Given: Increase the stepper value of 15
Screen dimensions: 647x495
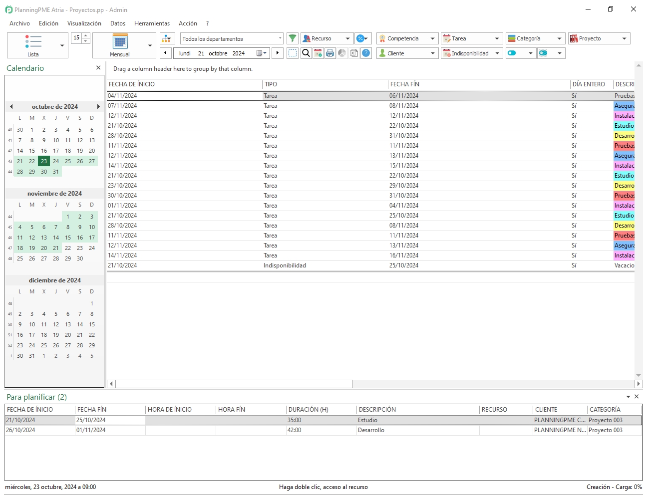Looking at the screenshot, I should pos(86,35).
